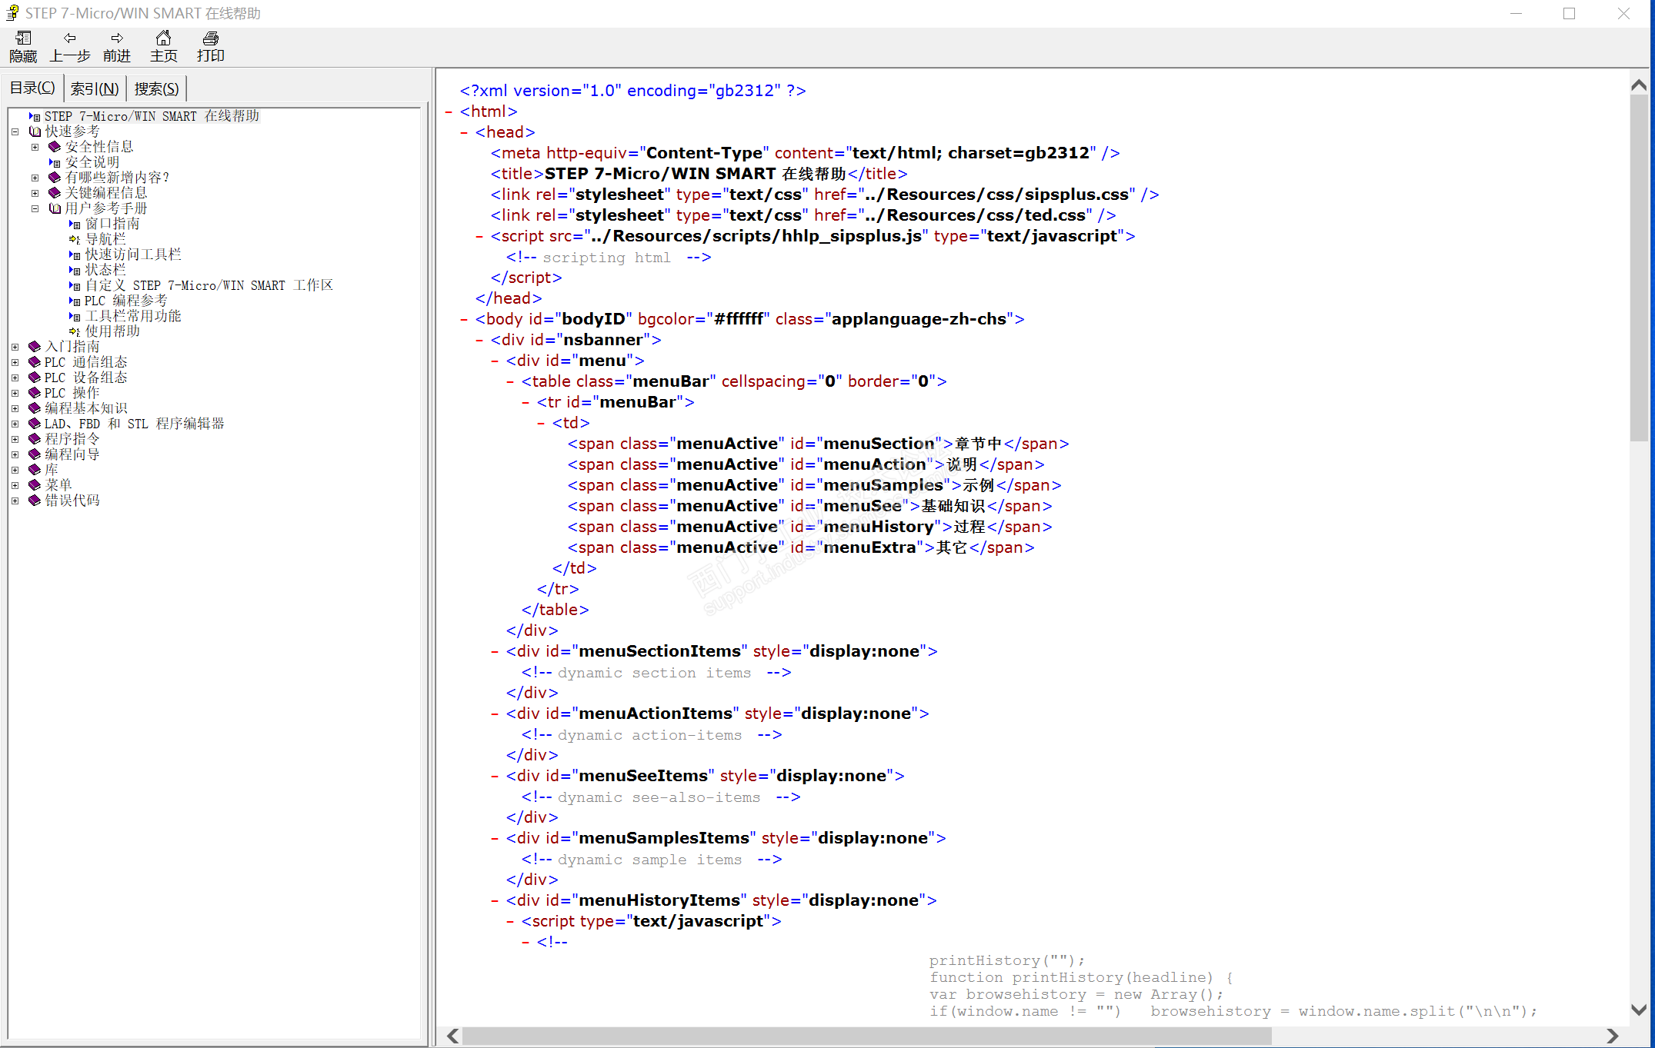Collapse the 用户参考手册 tree node
The width and height of the screenshot is (1655, 1048).
pos(35,208)
